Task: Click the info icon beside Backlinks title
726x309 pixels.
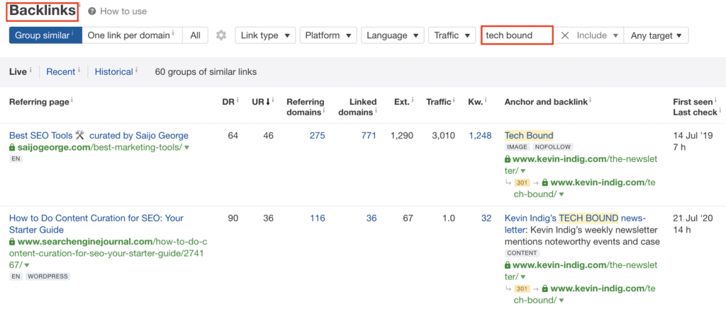Action: point(79,4)
